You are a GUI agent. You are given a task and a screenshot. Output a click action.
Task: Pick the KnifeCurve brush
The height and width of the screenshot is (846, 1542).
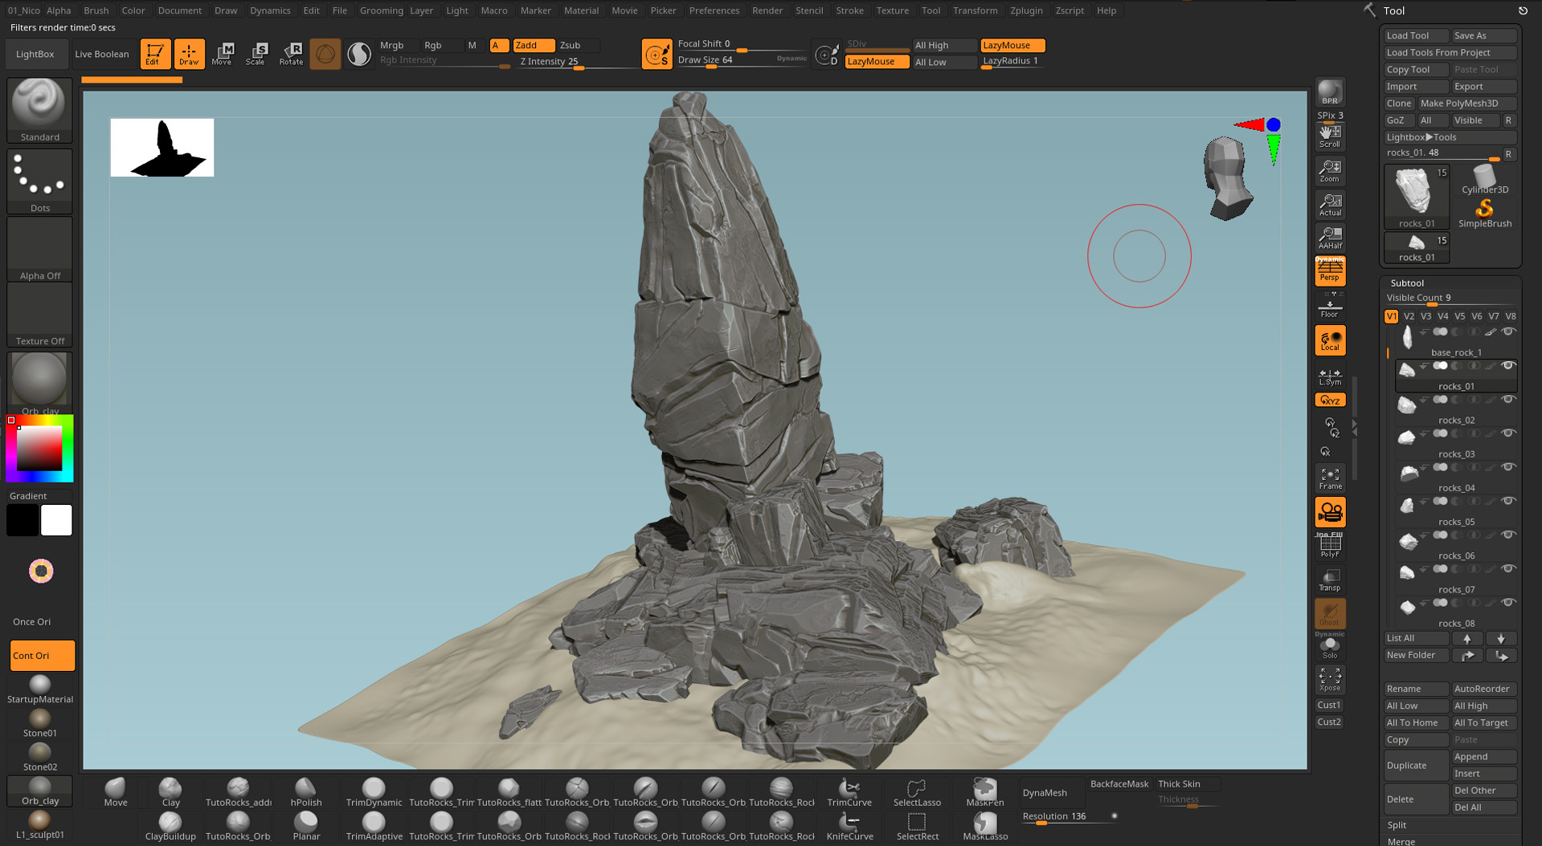tap(849, 826)
